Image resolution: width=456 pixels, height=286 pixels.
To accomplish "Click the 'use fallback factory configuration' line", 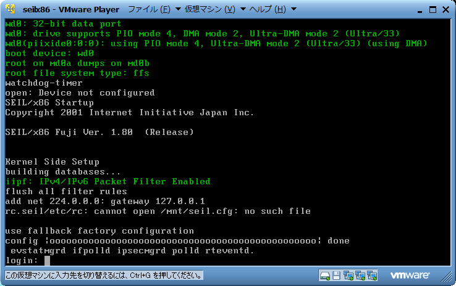I will 99,231.
